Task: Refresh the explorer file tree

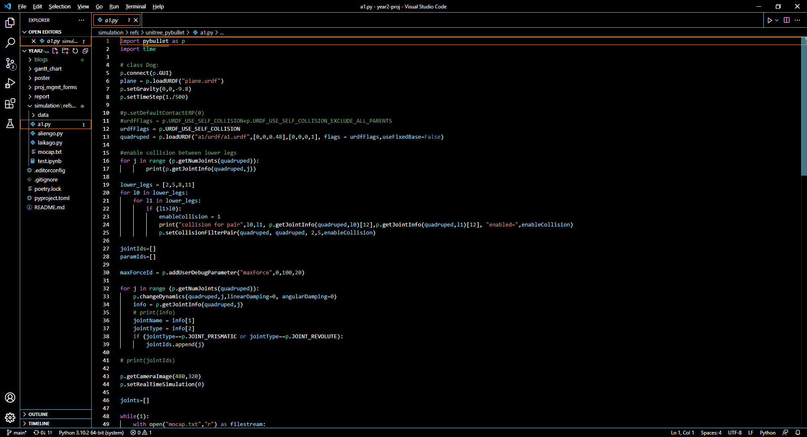Action: (75, 51)
